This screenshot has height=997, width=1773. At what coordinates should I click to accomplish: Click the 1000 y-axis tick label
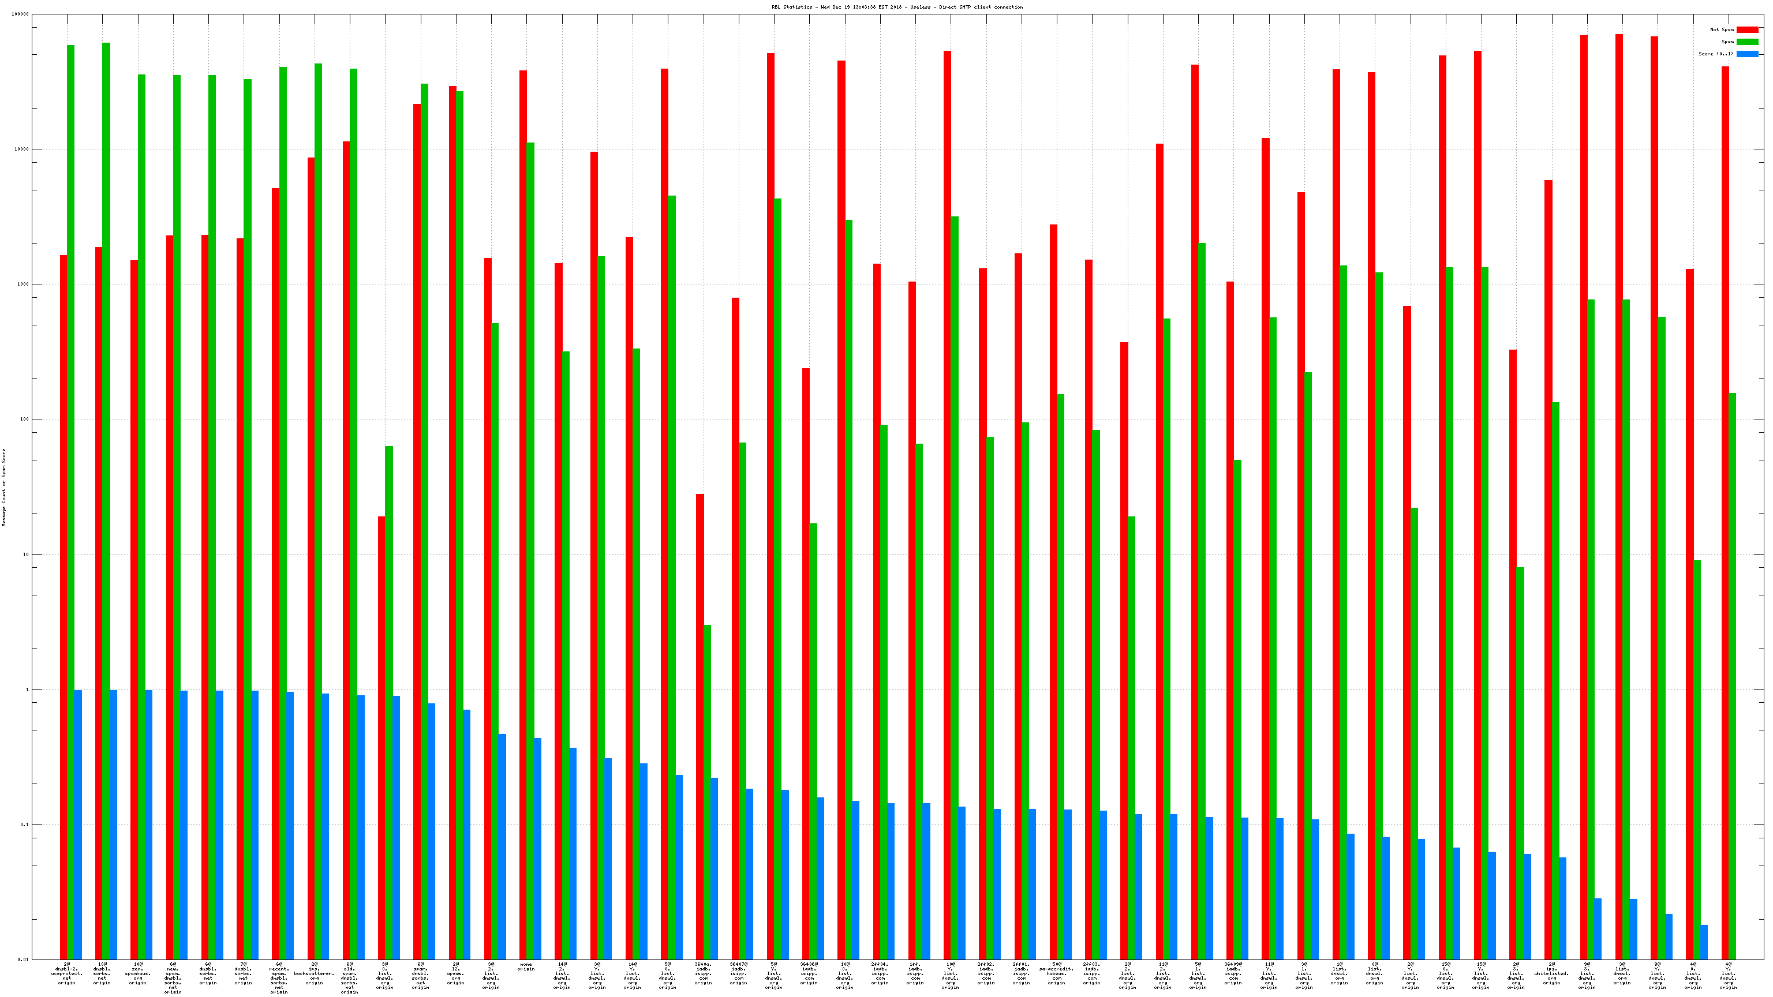(23, 284)
